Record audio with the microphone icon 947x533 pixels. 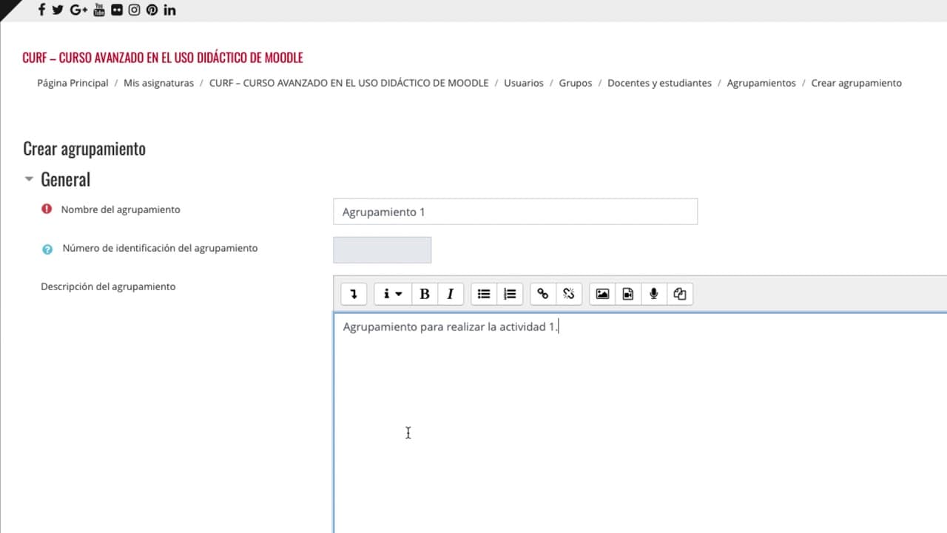coord(654,294)
